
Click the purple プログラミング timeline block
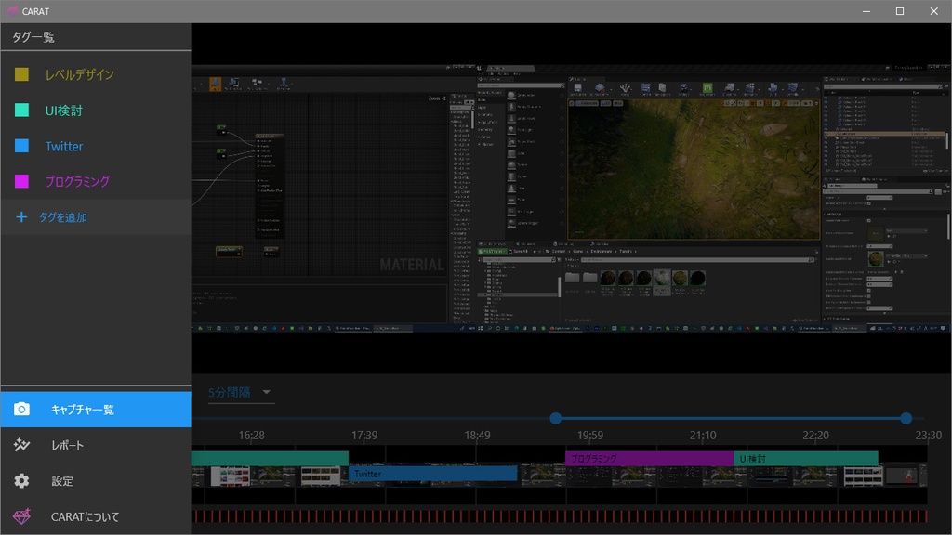pyautogui.click(x=649, y=458)
